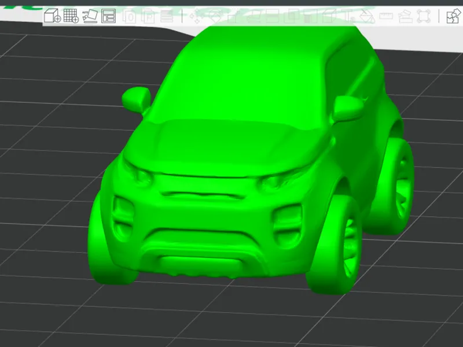Open the Assembly view puzzle icon
Image resolution: width=463 pixels, height=347 pixels.
[454, 16]
